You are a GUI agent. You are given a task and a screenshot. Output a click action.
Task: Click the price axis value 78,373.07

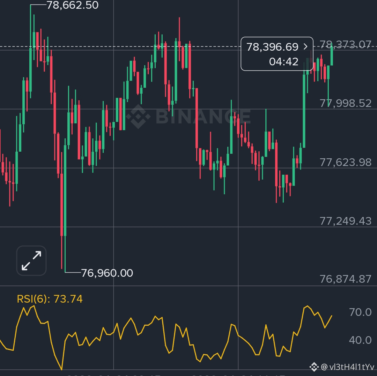pyautogui.click(x=345, y=44)
